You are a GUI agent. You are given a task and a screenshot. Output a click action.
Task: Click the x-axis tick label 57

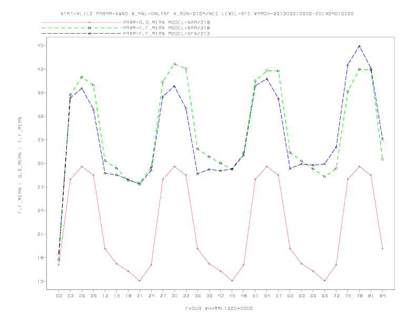coord(279,296)
